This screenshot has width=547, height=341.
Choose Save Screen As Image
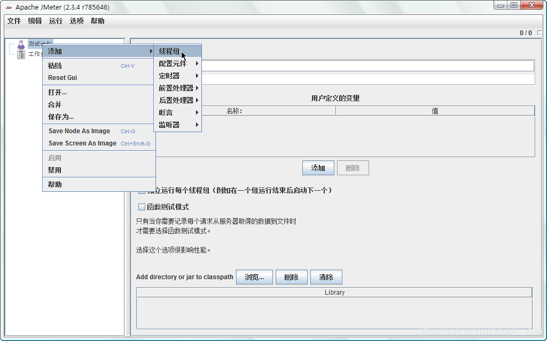coord(99,143)
